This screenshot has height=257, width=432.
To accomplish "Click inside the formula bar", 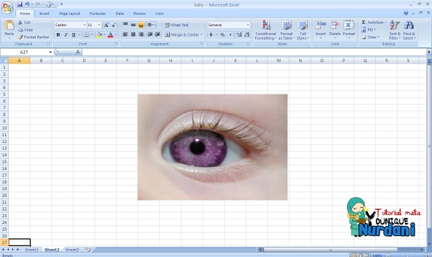I will coord(254,52).
